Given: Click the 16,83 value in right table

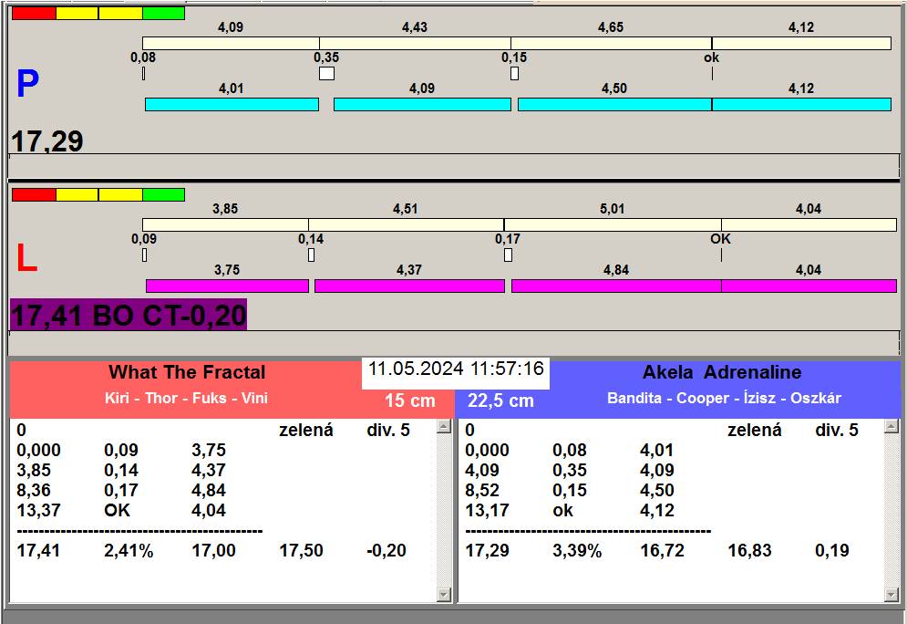Looking at the screenshot, I should pos(749,550).
